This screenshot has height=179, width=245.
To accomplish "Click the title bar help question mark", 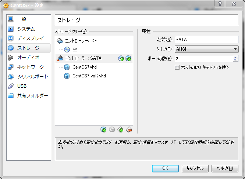I will click(220, 4).
